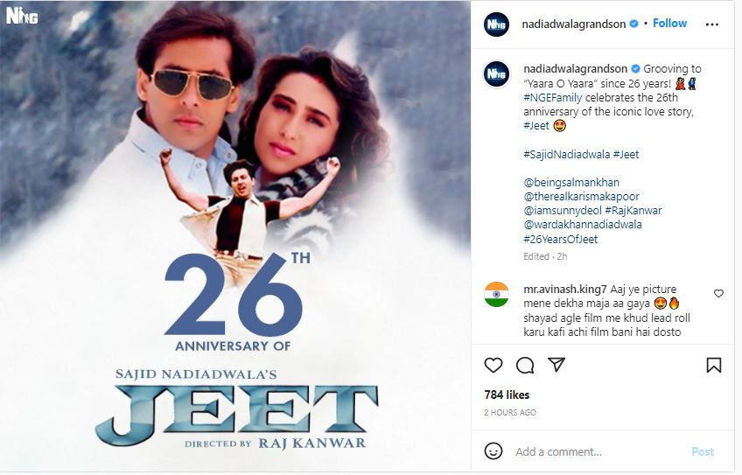Open the @iamsunnydeol mention
The image size is (742, 475).
[x=563, y=211]
